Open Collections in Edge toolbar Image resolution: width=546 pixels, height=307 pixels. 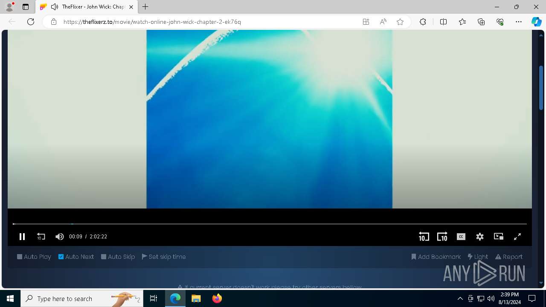[481, 22]
